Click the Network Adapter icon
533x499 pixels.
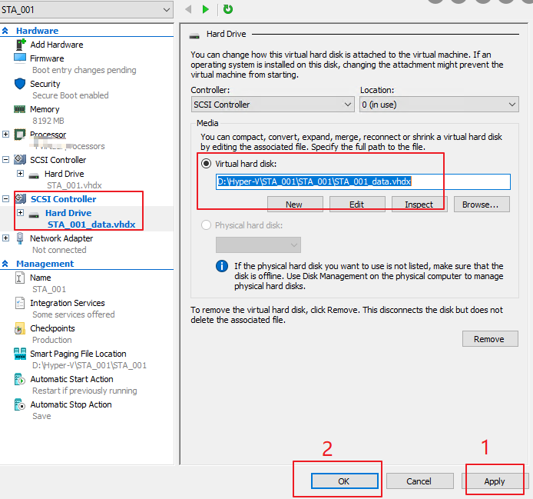click(21, 238)
